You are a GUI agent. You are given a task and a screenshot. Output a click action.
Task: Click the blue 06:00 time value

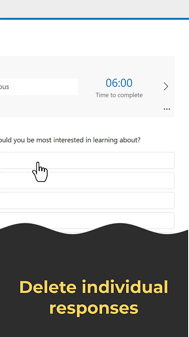pos(119,83)
